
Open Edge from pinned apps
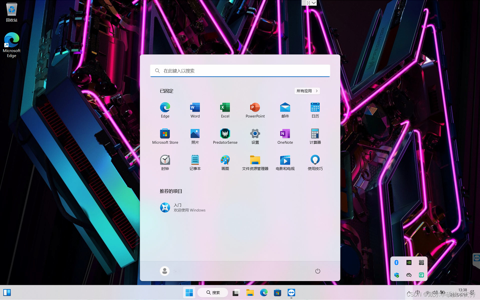tap(165, 110)
